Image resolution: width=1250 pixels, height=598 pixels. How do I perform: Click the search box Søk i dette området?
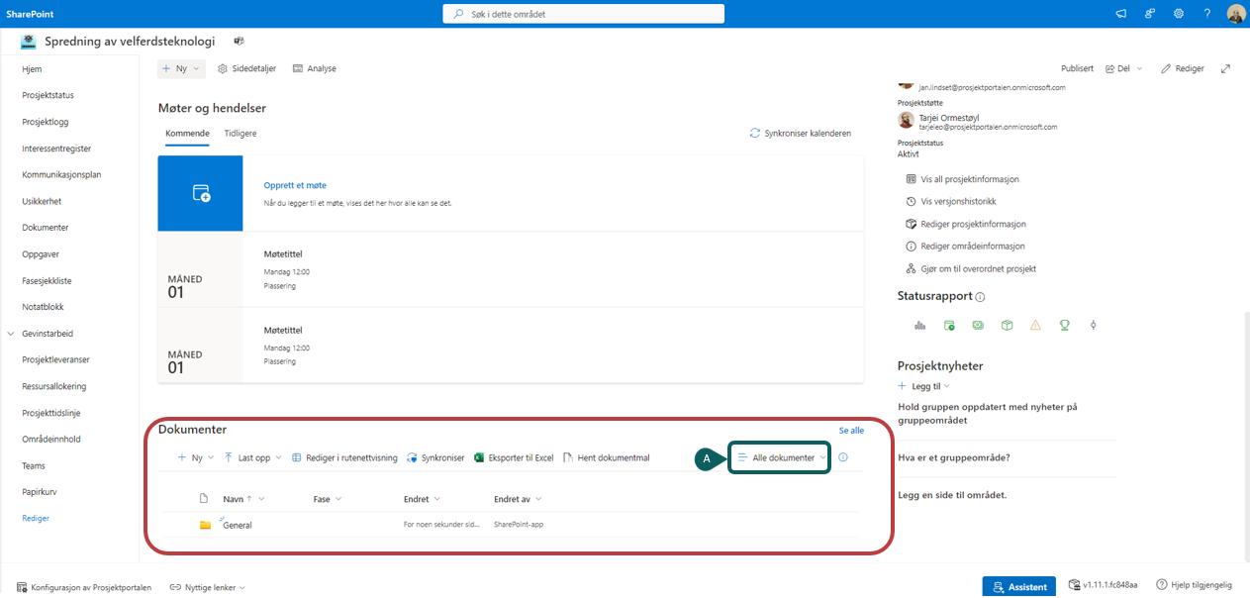(x=584, y=14)
